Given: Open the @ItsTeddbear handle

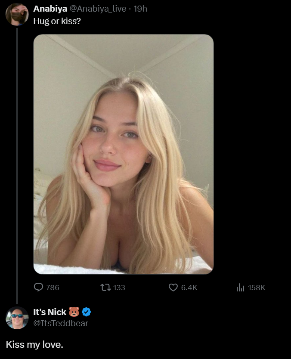Looking at the screenshot, I should point(61,323).
